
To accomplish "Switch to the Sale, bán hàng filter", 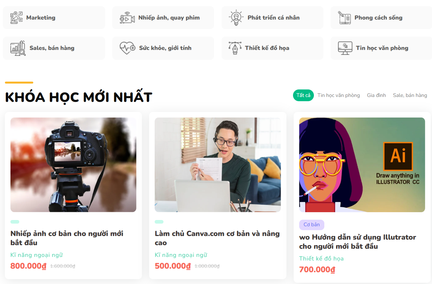I will (410, 95).
